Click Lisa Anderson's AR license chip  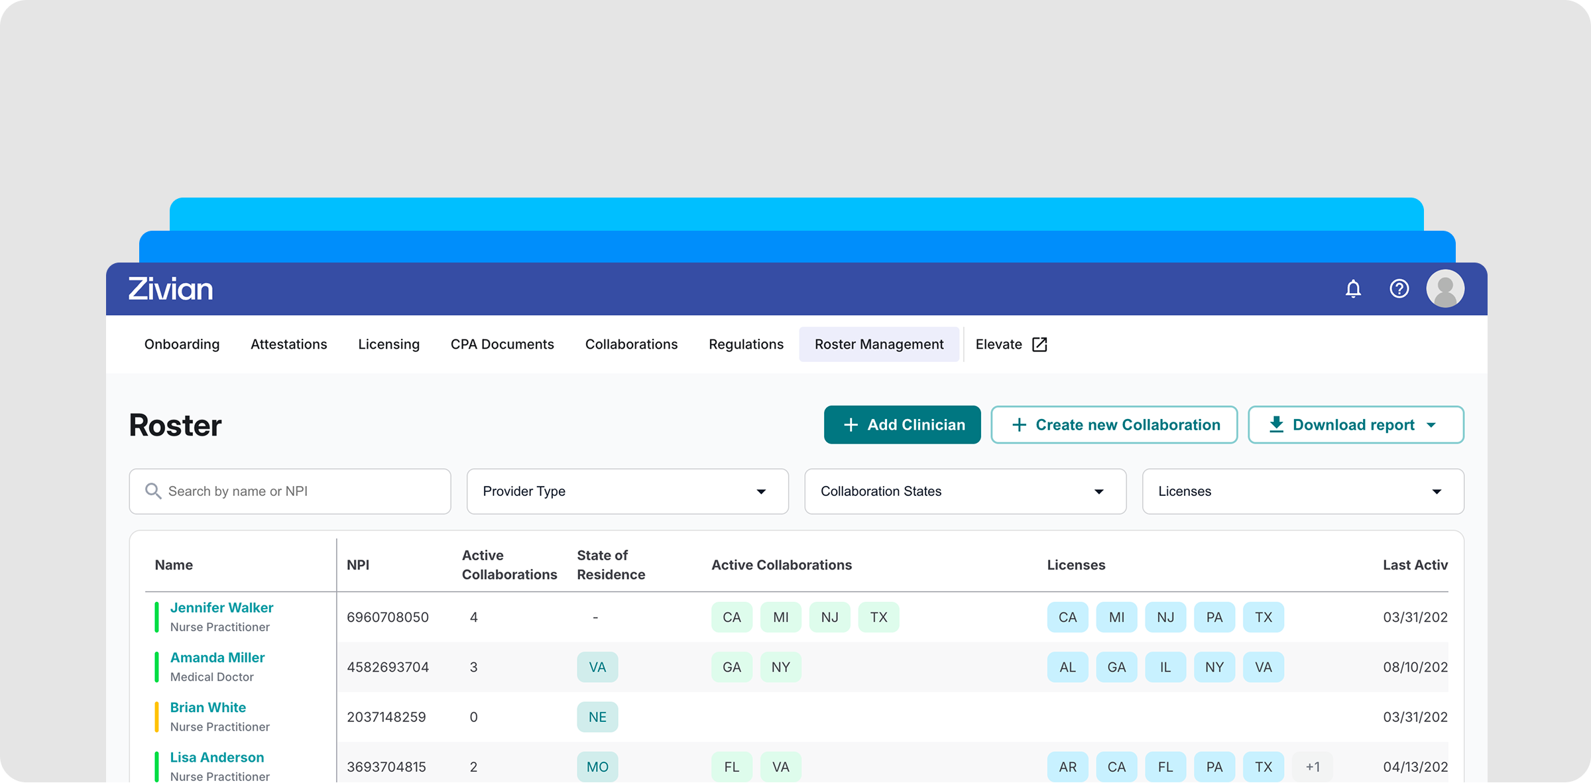[1067, 766]
